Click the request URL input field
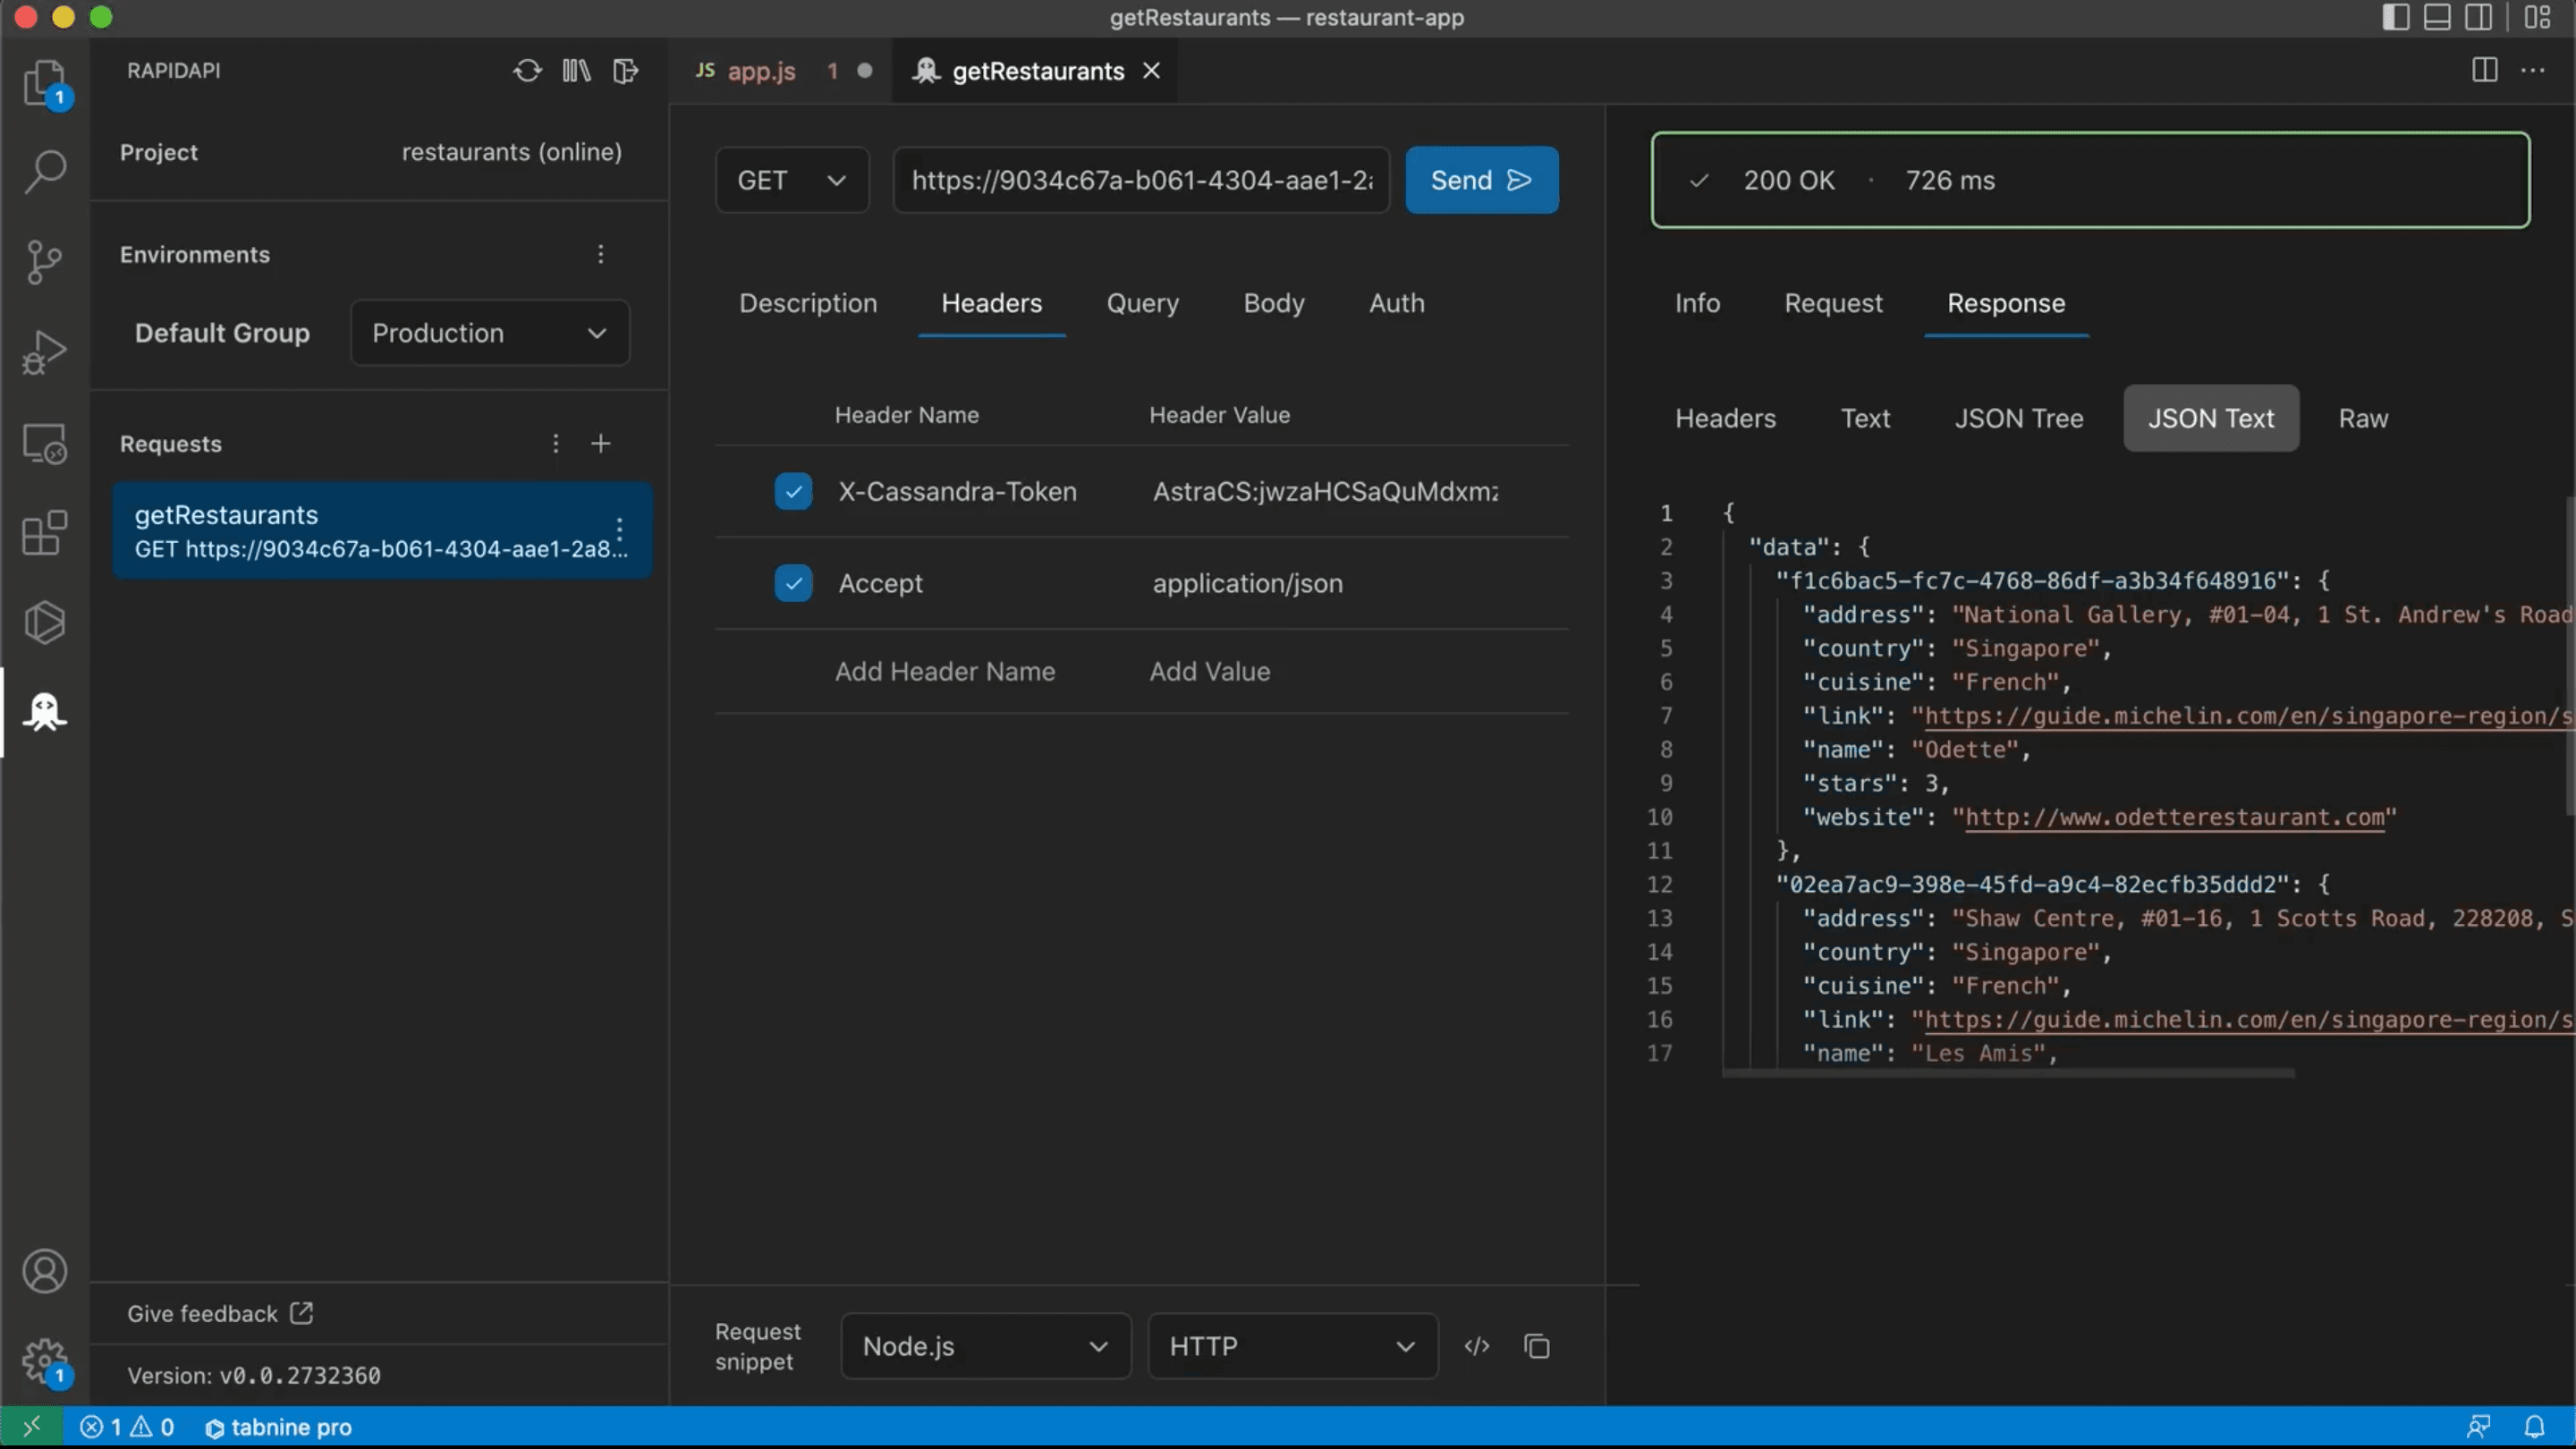The image size is (2576, 1449). coord(1141,180)
